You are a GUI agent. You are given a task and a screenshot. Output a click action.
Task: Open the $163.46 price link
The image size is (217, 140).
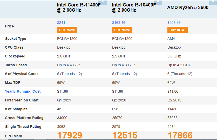click(x=119, y=23)
